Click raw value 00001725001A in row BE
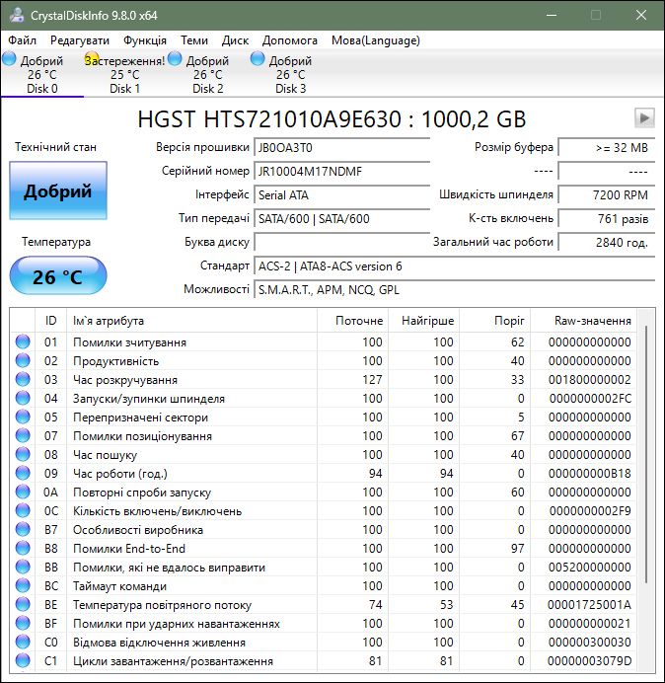This screenshot has width=665, height=683. click(x=589, y=605)
